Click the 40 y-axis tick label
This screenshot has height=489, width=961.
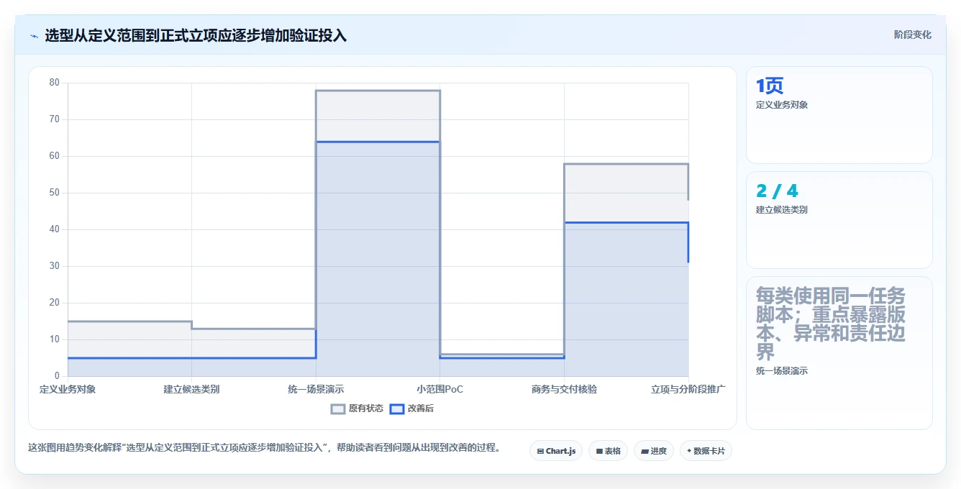[55, 229]
